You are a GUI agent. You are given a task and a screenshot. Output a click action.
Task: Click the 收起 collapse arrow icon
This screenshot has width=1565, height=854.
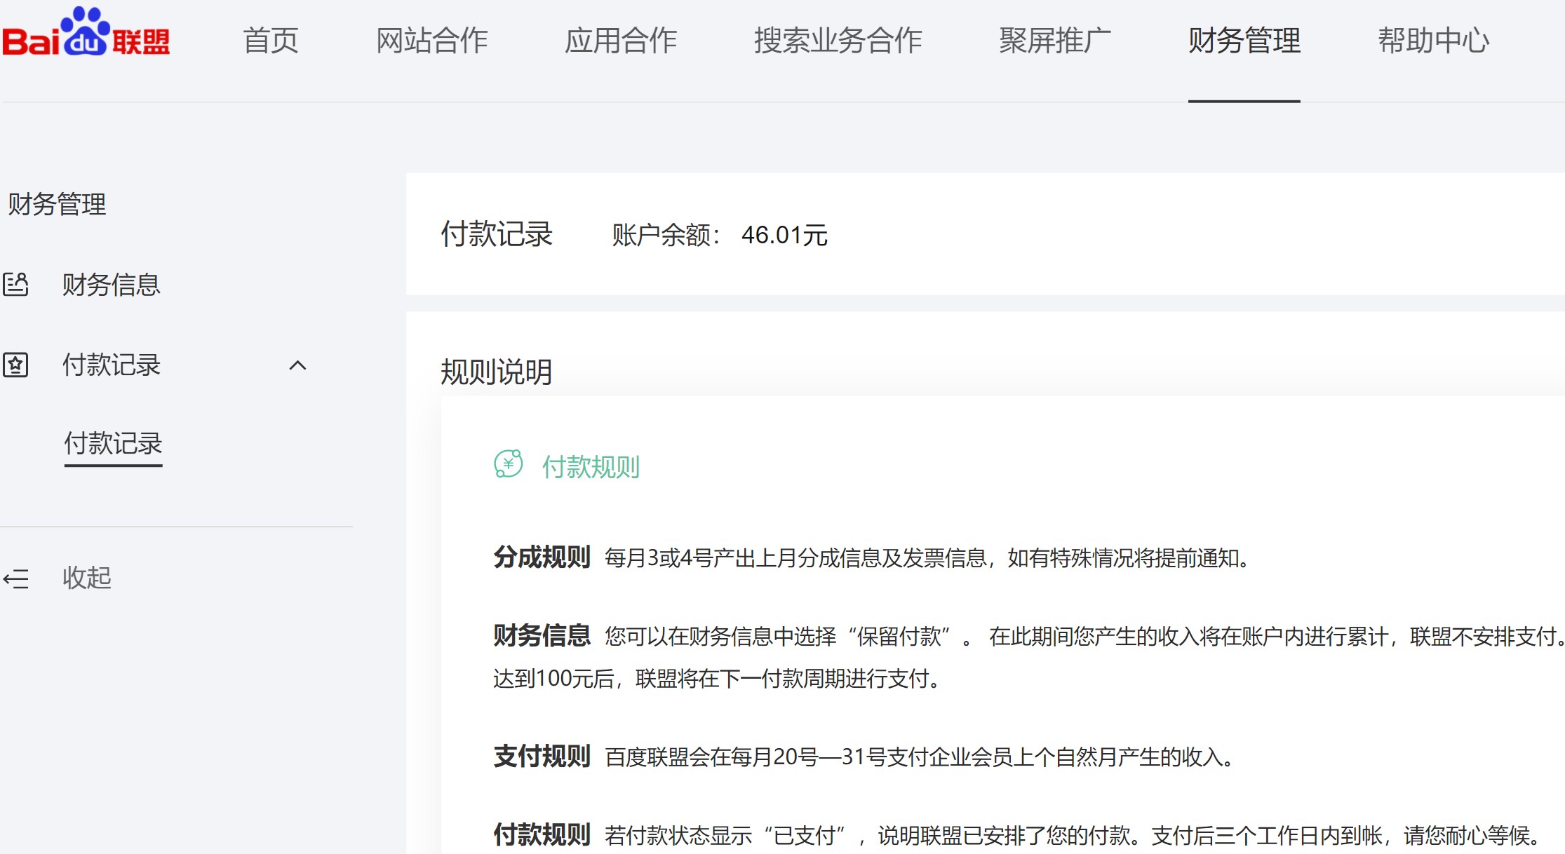(15, 578)
